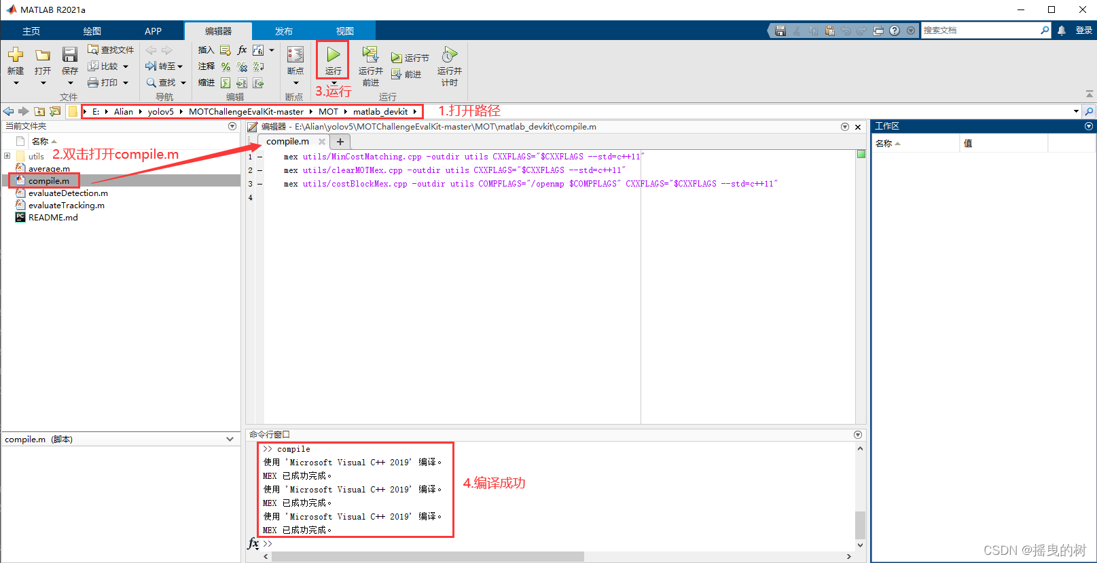Image resolution: width=1097 pixels, height=563 pixels.
Task: Click Run Section (运行节) button
Action: 410,58
